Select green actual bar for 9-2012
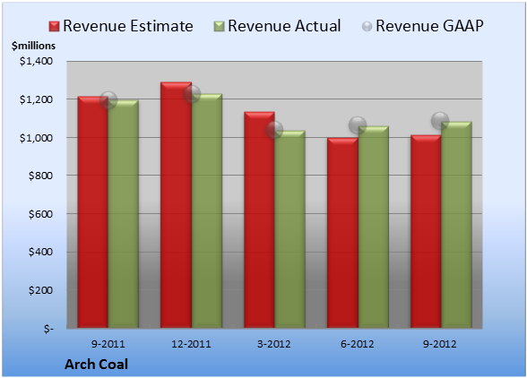 pyautogui.click(x=456, y=225)
